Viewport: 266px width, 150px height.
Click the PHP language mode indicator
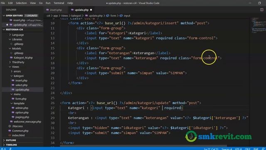tap(256, 149)
